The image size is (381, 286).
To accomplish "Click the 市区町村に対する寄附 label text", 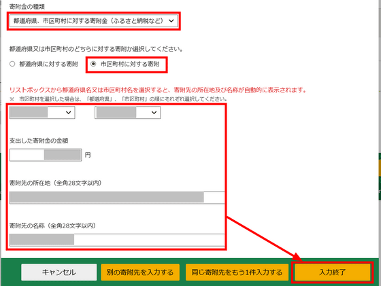I will coord(130,64).
